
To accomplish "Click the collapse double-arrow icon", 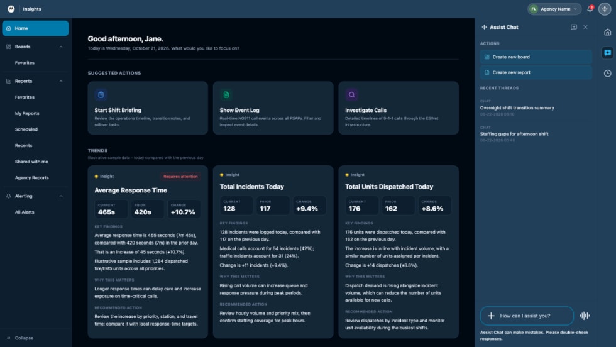I will pos(9,338).
